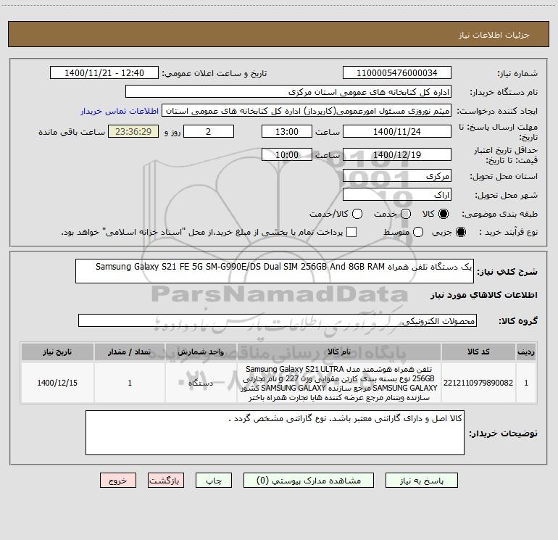Click the quantity cell showing 1
Viewport: 558px width, 540px height.
tap(130, 383)
